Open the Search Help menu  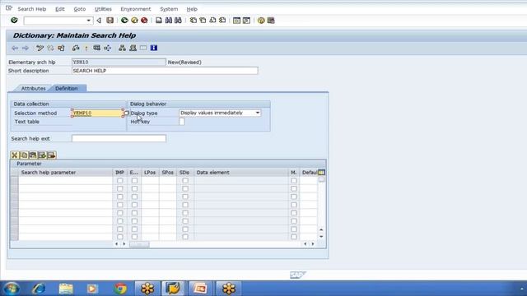pos(31,9)
